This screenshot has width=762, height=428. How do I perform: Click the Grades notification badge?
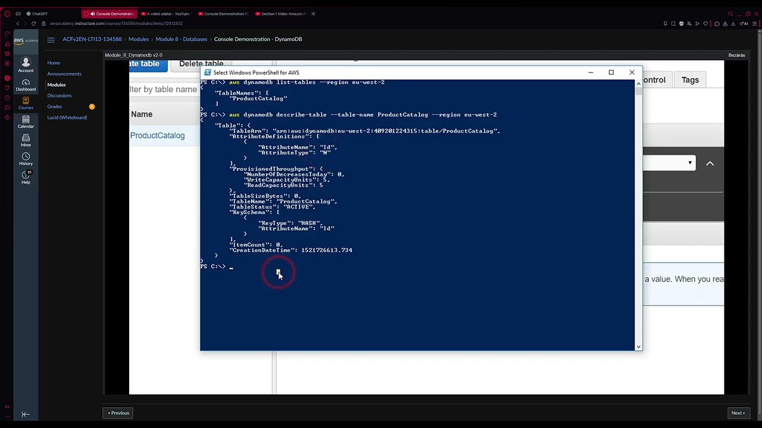(x=92, y=106)
